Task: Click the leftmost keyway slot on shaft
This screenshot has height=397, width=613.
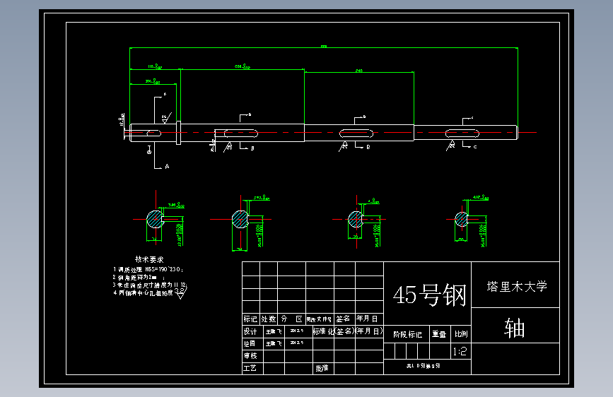Action: click(x=153, y=134)
